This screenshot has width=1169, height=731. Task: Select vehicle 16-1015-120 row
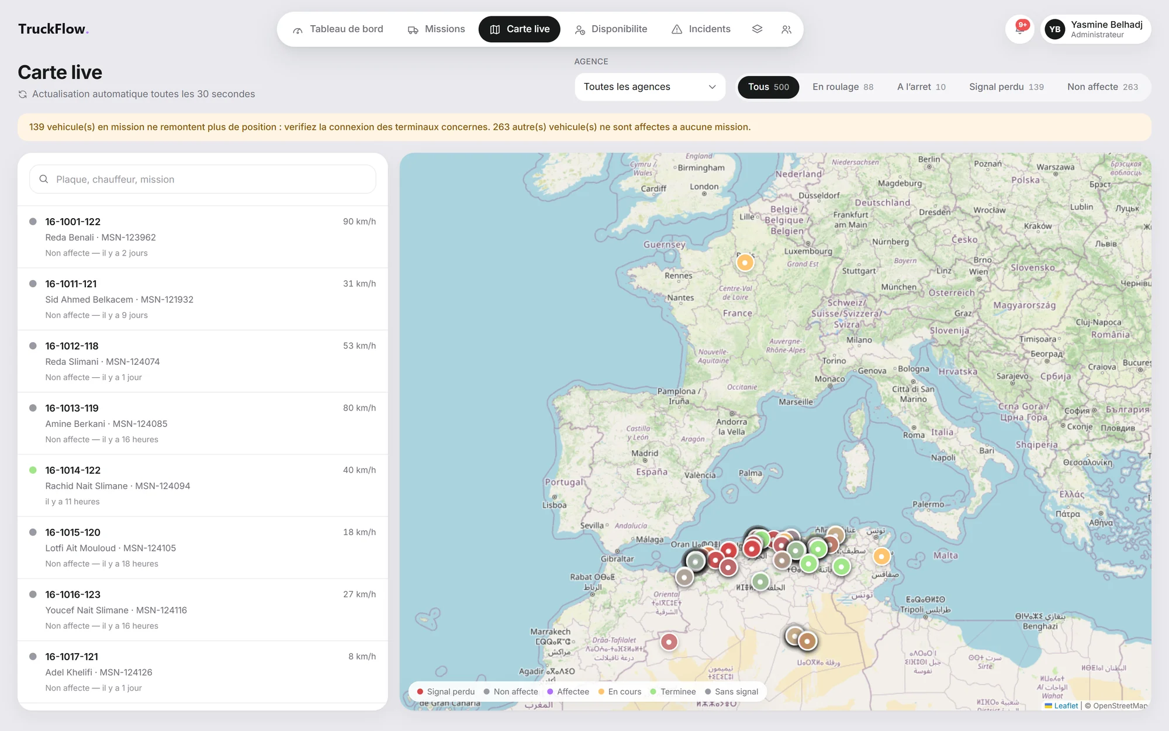[x=203, y=547]
